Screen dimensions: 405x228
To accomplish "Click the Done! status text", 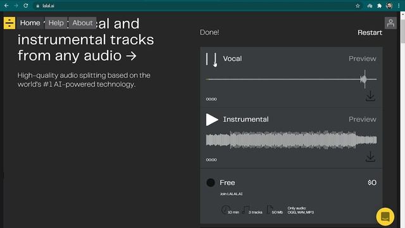I will point(209,32).
